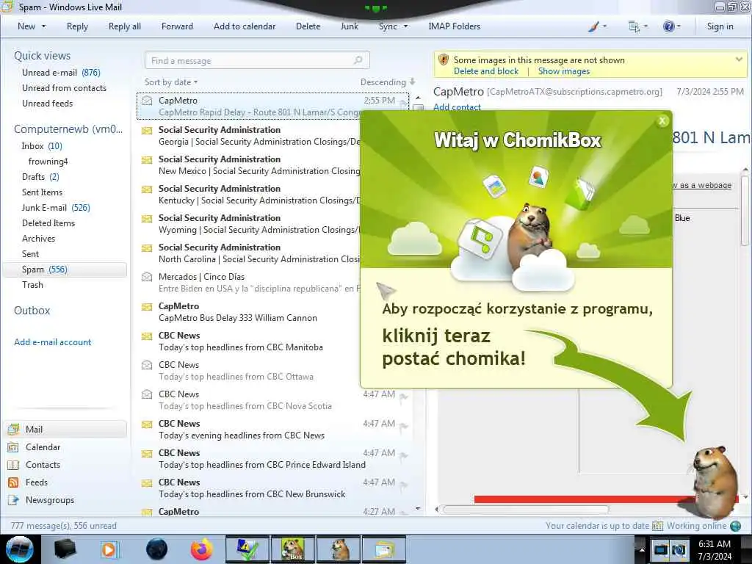Click Delete in the toolbar
The width and height of the screenshot is (752, 564).
pyautogui.click(x=308, y=26)
